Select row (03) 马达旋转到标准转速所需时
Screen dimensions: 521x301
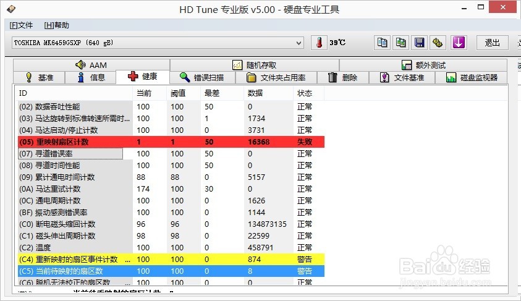tap(171, 118)
